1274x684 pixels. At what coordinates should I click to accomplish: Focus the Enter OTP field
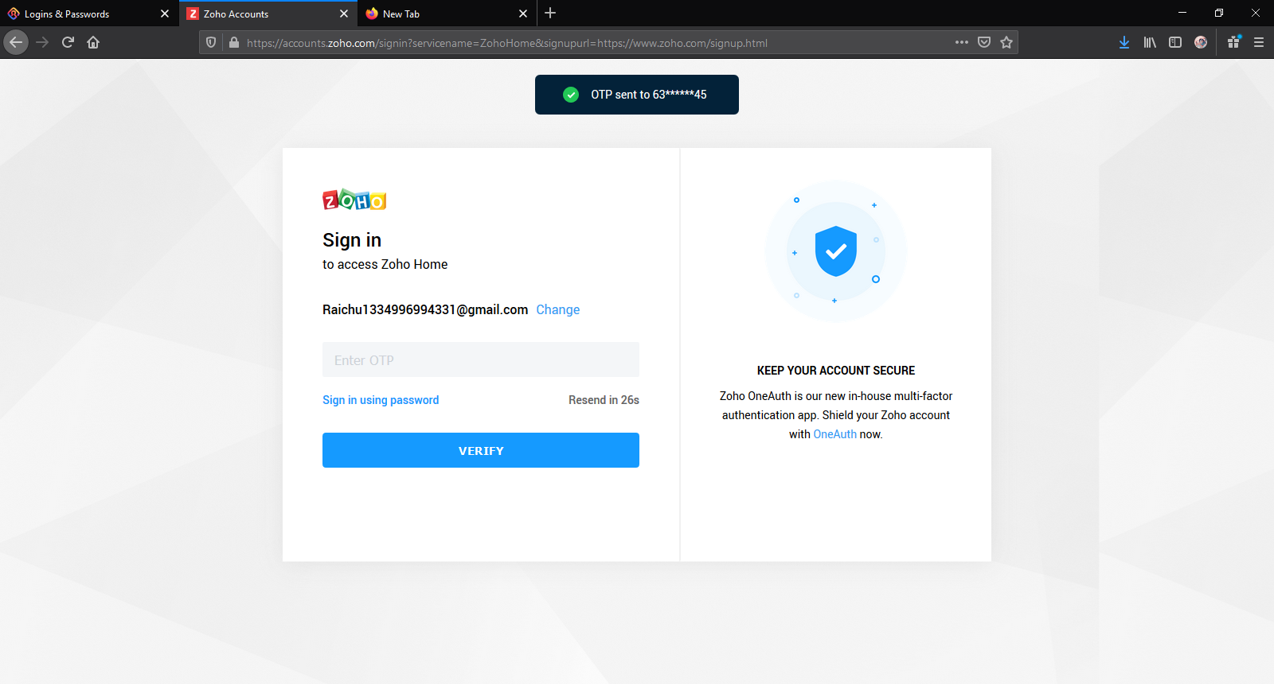point(481,359)
